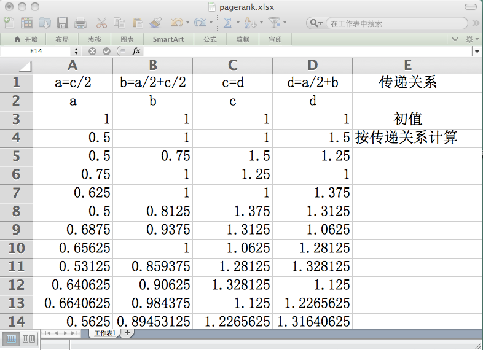The image size is (483, 350).
Task: Click cell containing 传递关系
Action: point(408,83)
